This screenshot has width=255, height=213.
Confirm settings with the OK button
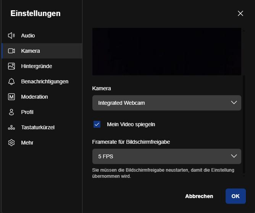[236, 196]
